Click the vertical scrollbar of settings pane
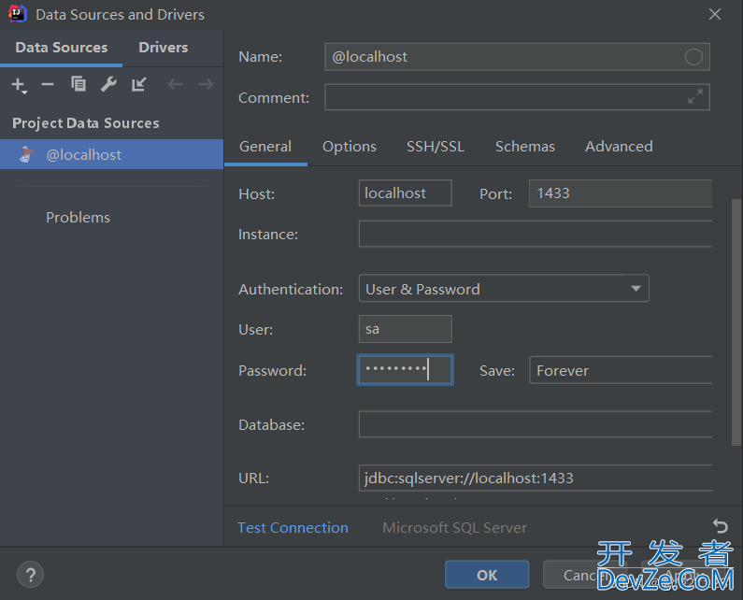The width and height of the screenshot is (743, 600). (736, 322)
